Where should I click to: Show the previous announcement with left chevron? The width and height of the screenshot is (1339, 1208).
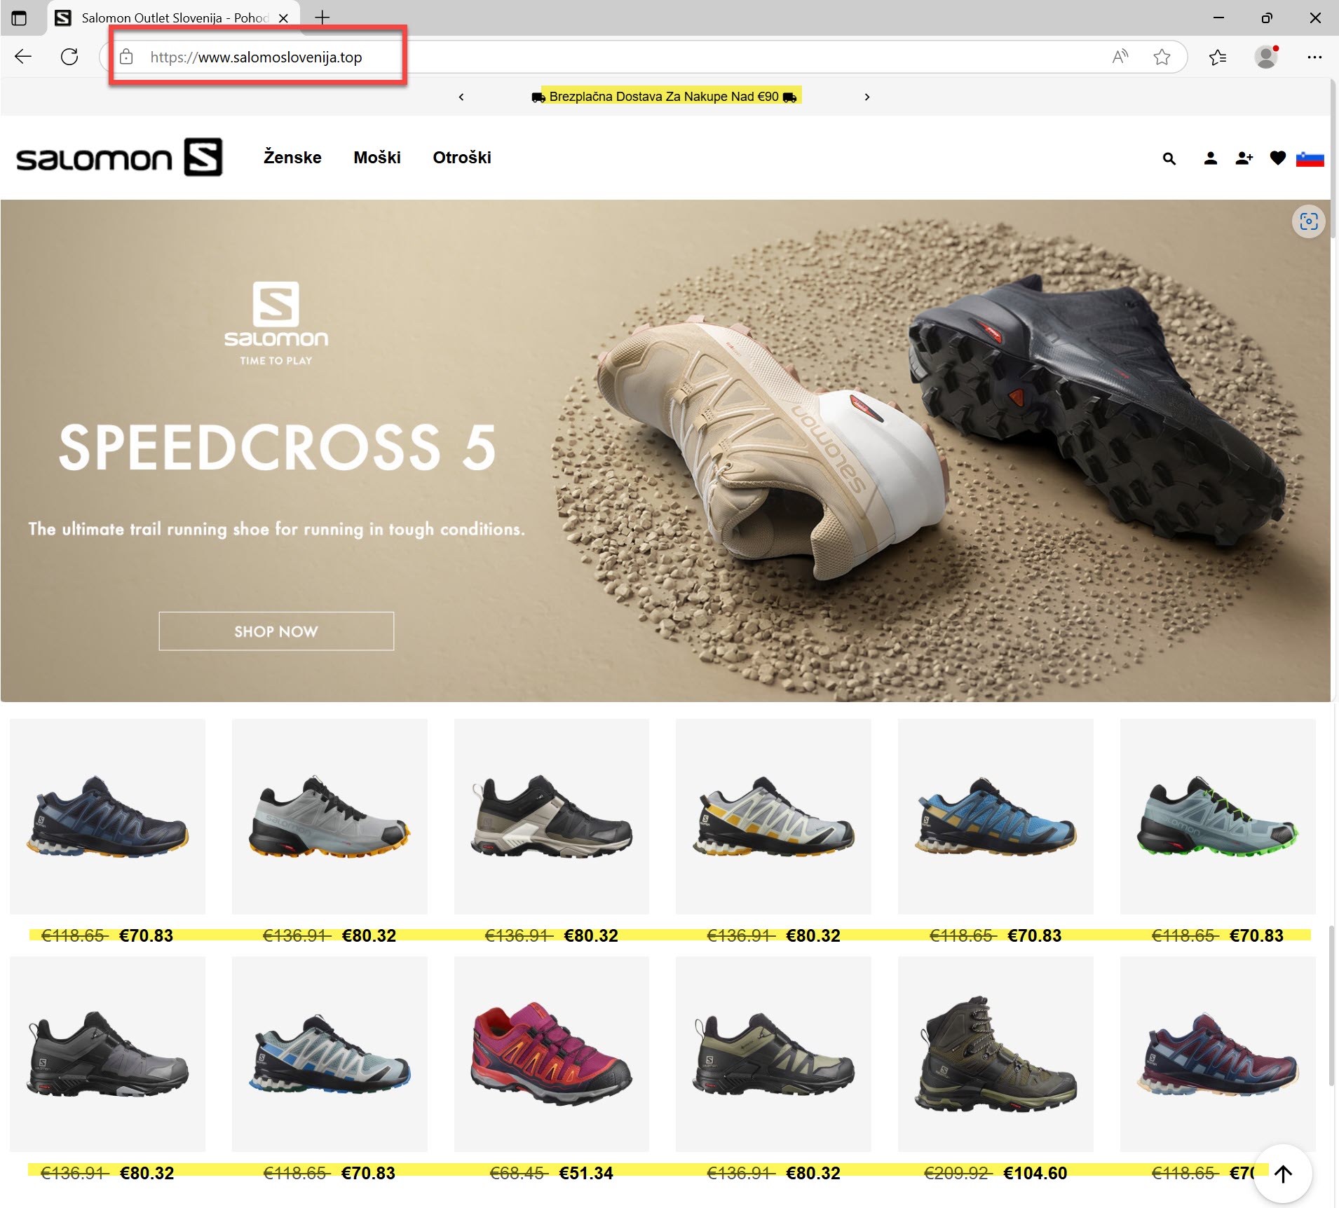(x=461, y=97)
